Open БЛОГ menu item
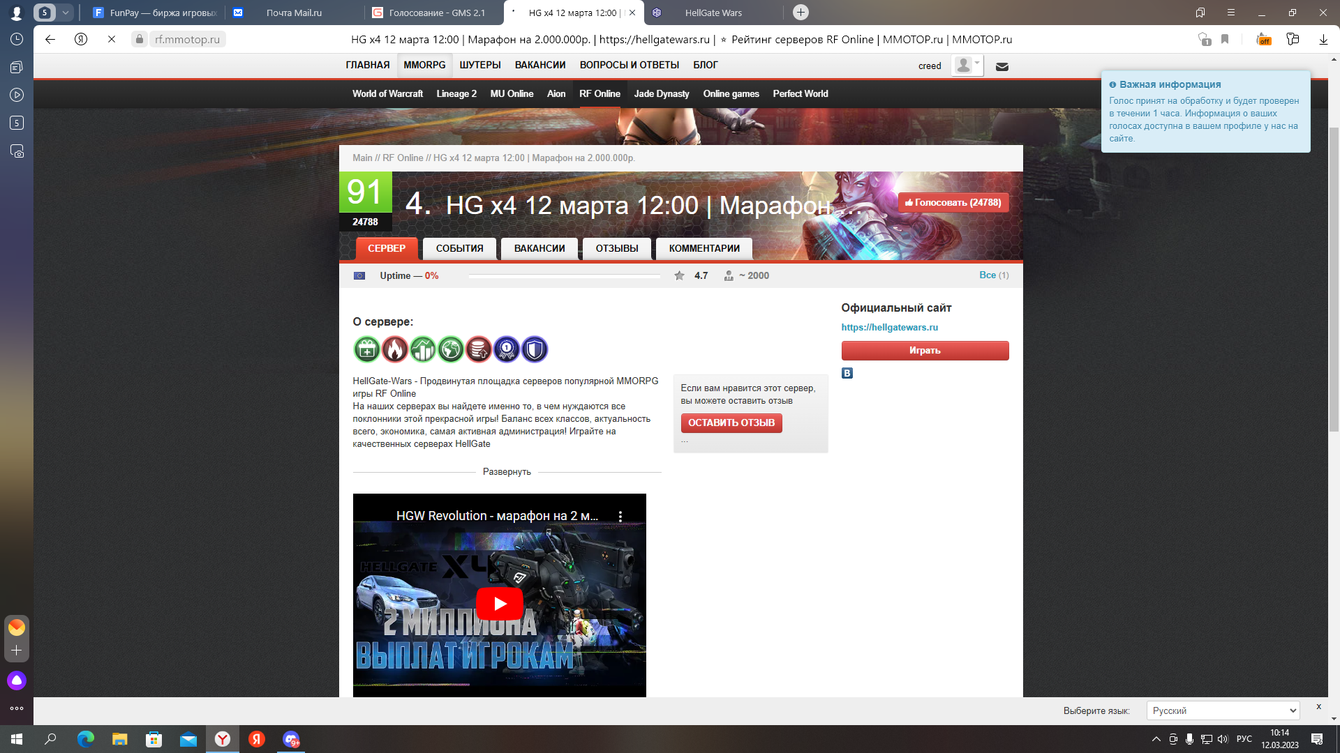1340x753 pixels. 705,65
